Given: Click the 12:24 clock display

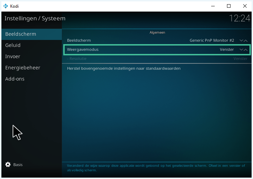Looking at the screenshot, I should [x=240, y=18].
